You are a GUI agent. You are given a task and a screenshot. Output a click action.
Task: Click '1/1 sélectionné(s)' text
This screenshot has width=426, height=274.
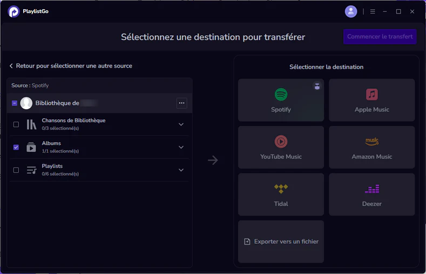coord(60,151)
